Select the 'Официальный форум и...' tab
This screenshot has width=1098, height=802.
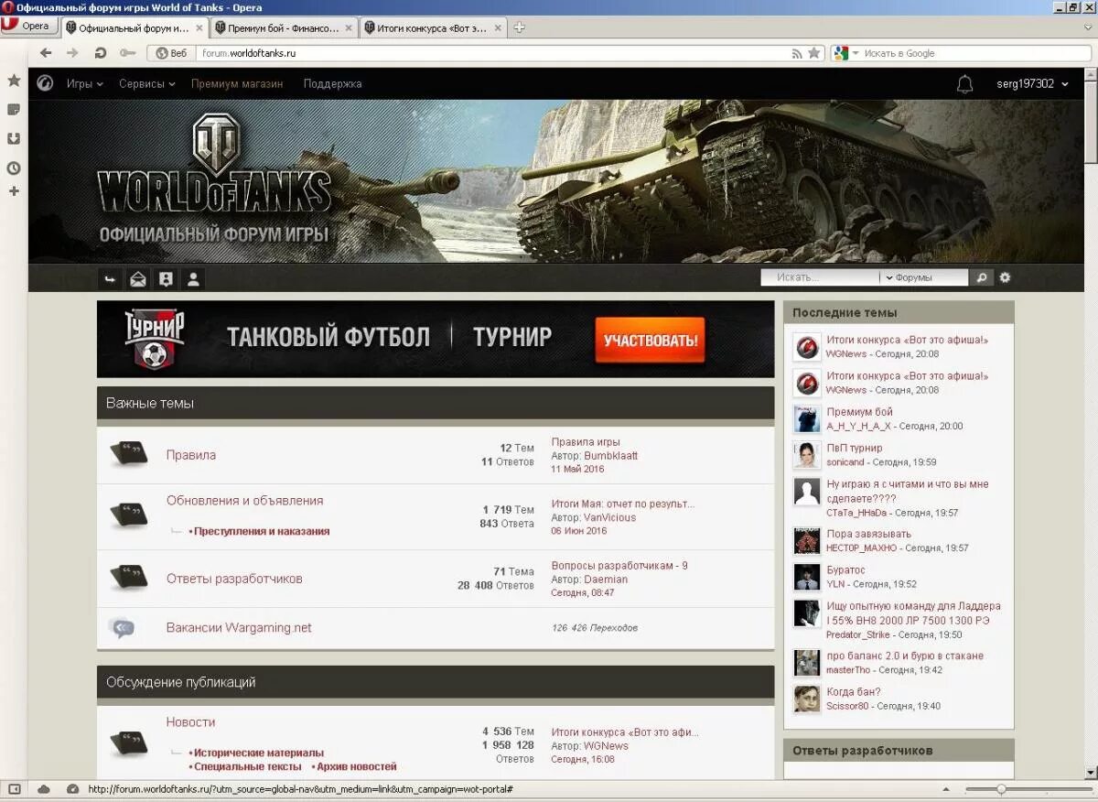pos(135,28)
